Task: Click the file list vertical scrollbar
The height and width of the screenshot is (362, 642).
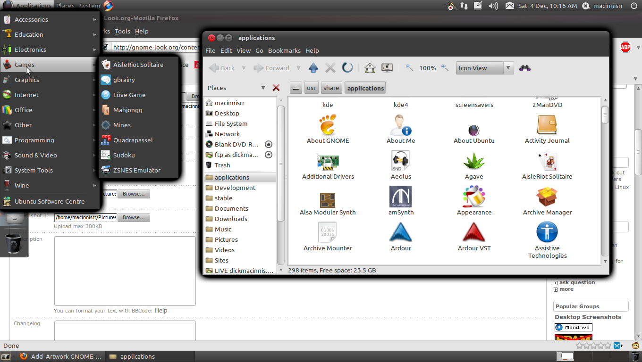Action: coord(605,181)
